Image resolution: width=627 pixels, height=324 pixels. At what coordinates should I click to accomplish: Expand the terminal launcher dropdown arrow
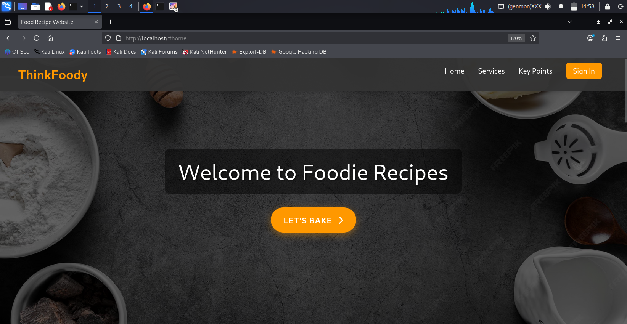pyautogui.click(x=82, y=6)
